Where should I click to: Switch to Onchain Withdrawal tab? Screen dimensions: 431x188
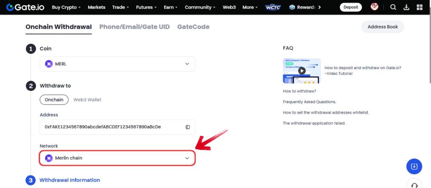(59, 27)
